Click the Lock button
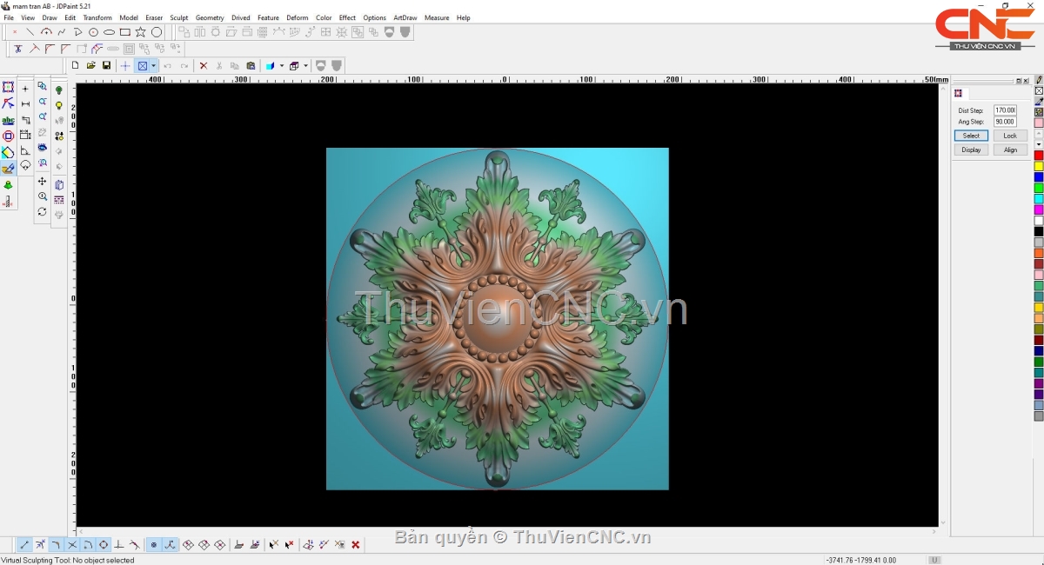 1010,136
